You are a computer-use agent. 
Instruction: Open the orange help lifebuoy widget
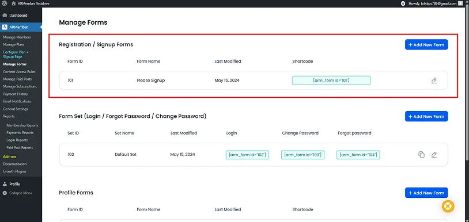click(x=448, y=206)
